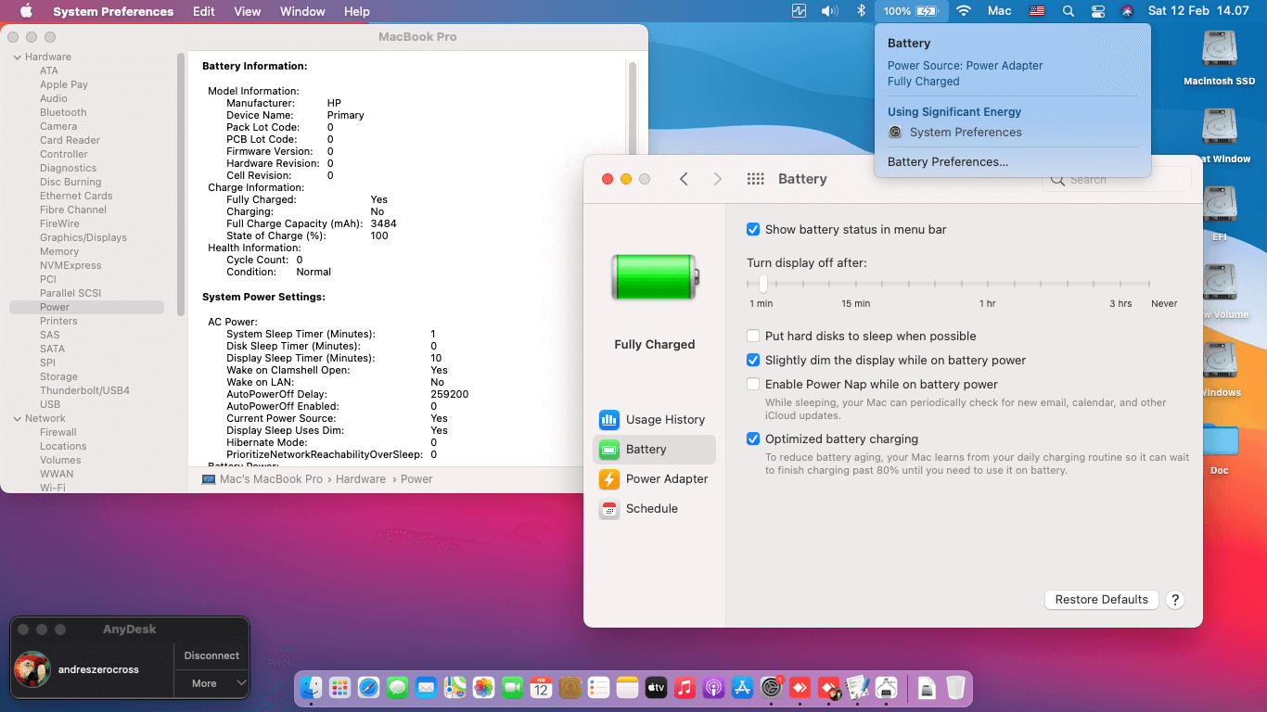Open the Music app in the Dock
The height and width of the screenshot is (712, 1267).
pos(685,687)
